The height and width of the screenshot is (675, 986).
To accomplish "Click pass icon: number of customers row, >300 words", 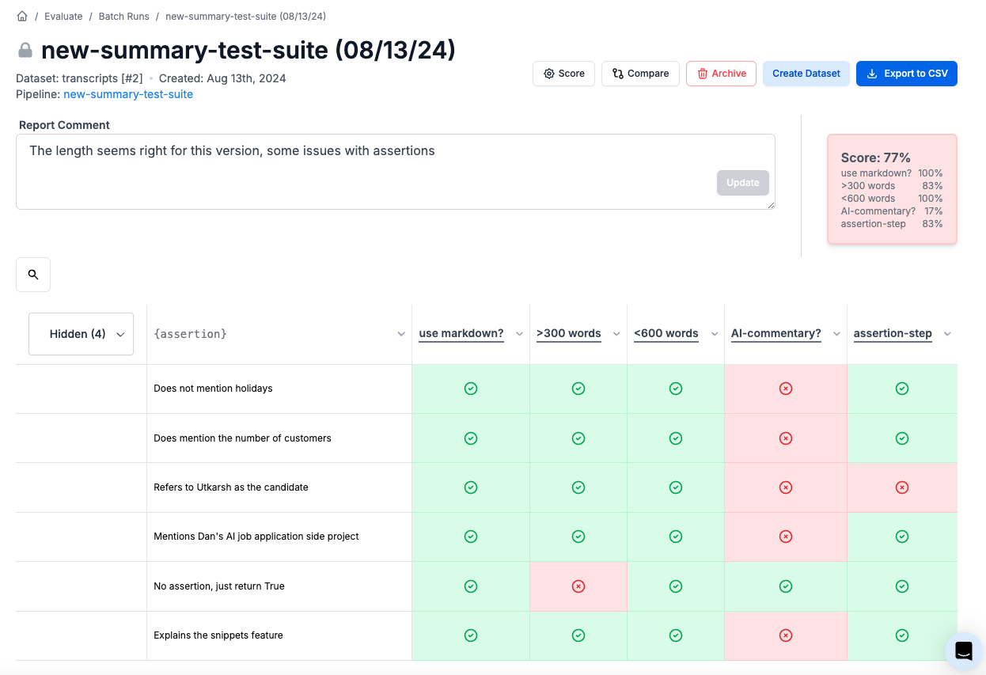I will coord(578,438).
